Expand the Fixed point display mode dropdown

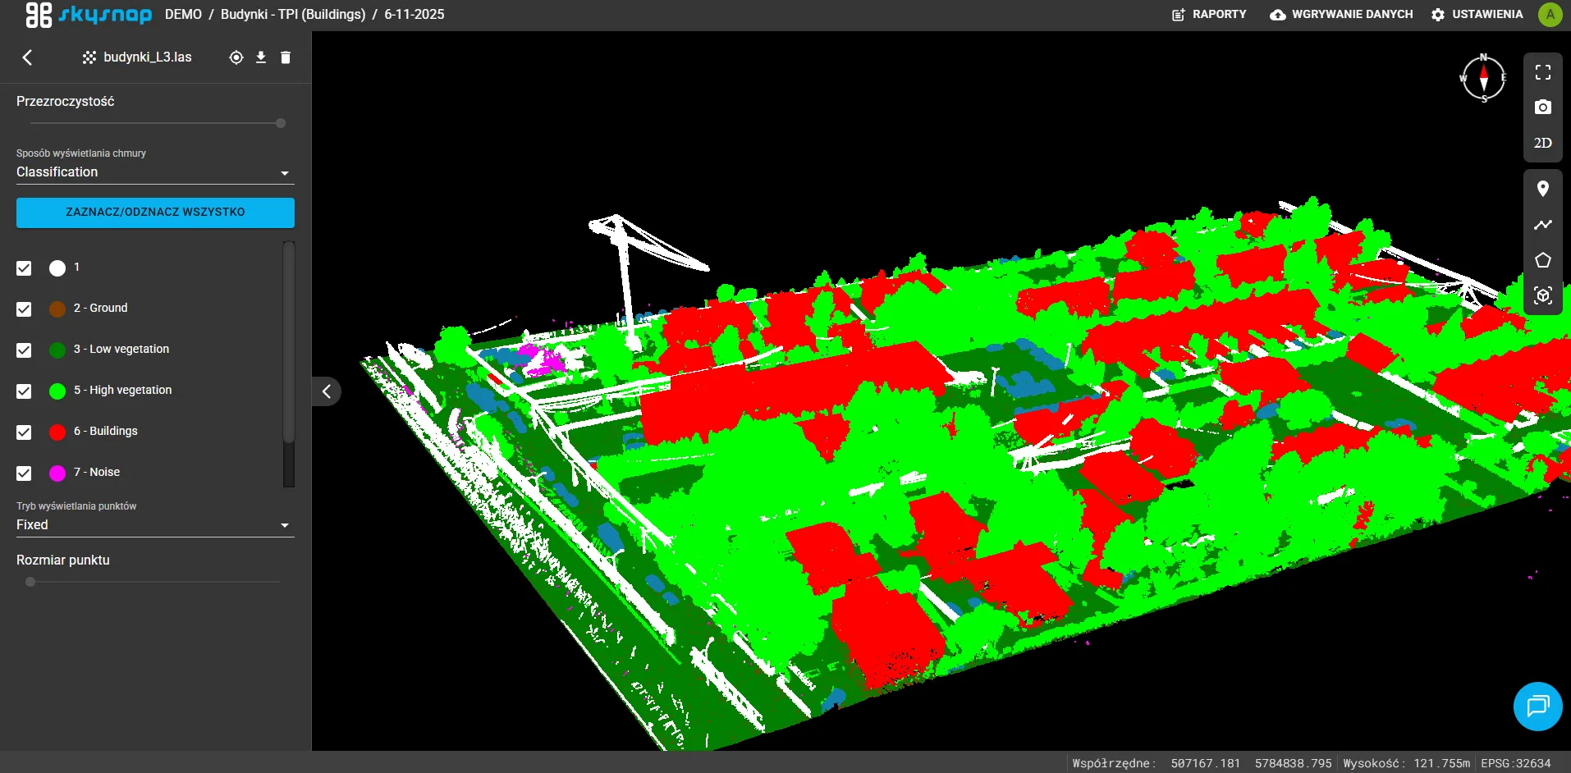pyautogui.click(x=154, y=525)
